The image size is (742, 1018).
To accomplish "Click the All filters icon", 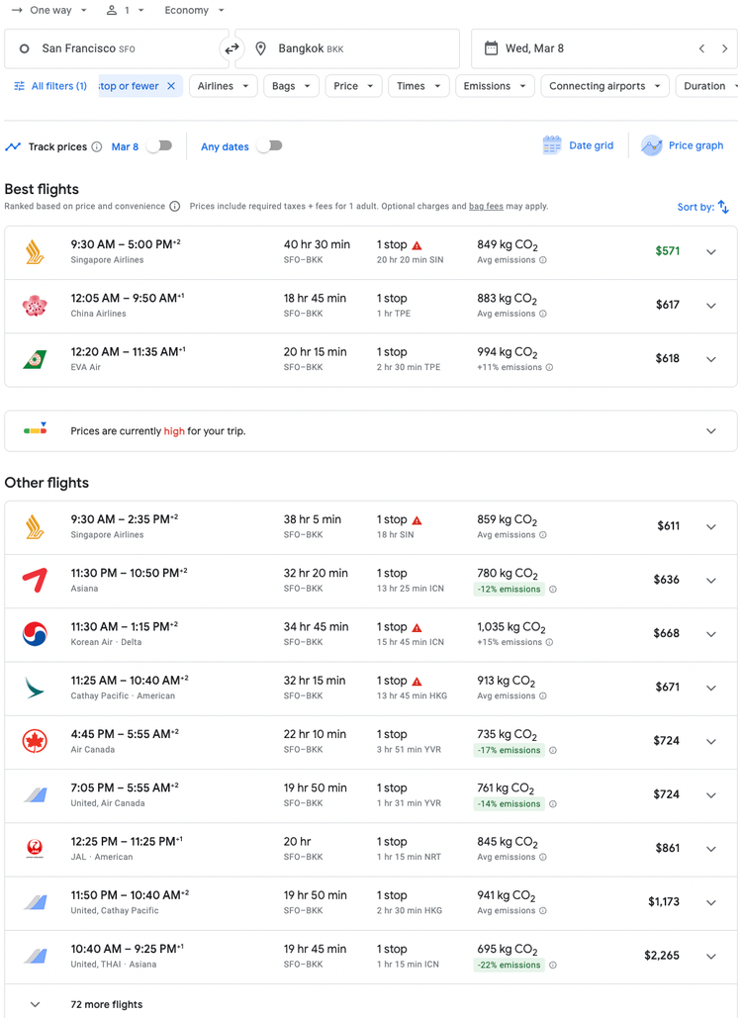I will (x=20, y=85).
